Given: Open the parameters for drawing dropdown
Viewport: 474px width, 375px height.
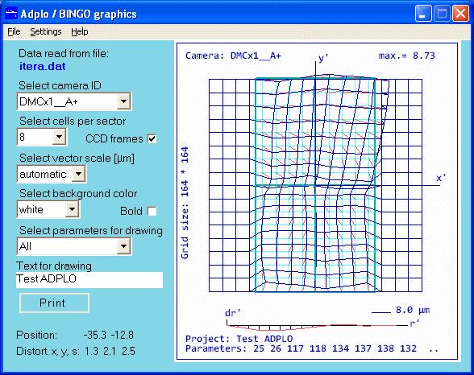Looking at the screenshot, I should (123, 246).
